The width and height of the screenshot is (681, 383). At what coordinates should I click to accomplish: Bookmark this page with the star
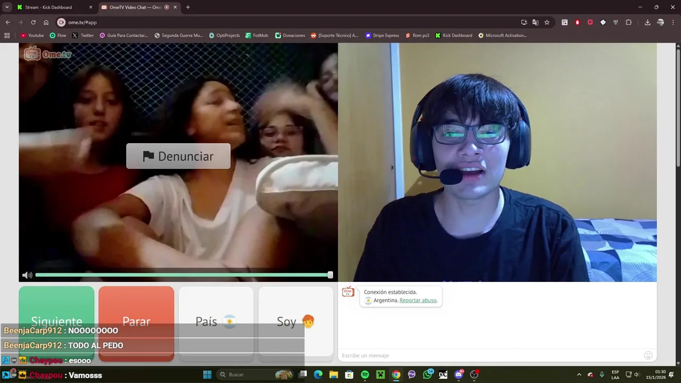coord(547,22)
